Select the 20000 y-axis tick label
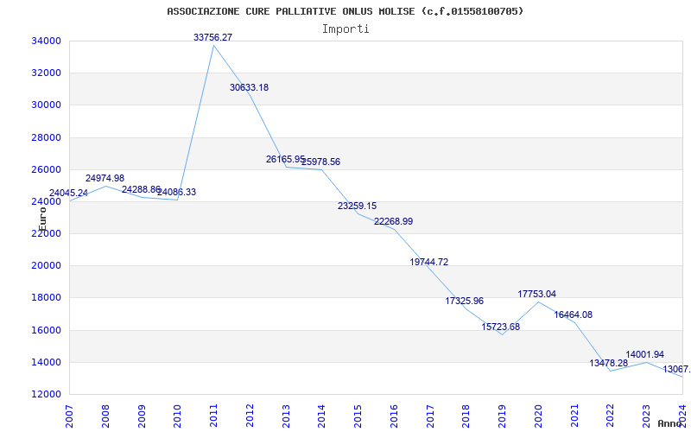 click(x=46, y=266)
